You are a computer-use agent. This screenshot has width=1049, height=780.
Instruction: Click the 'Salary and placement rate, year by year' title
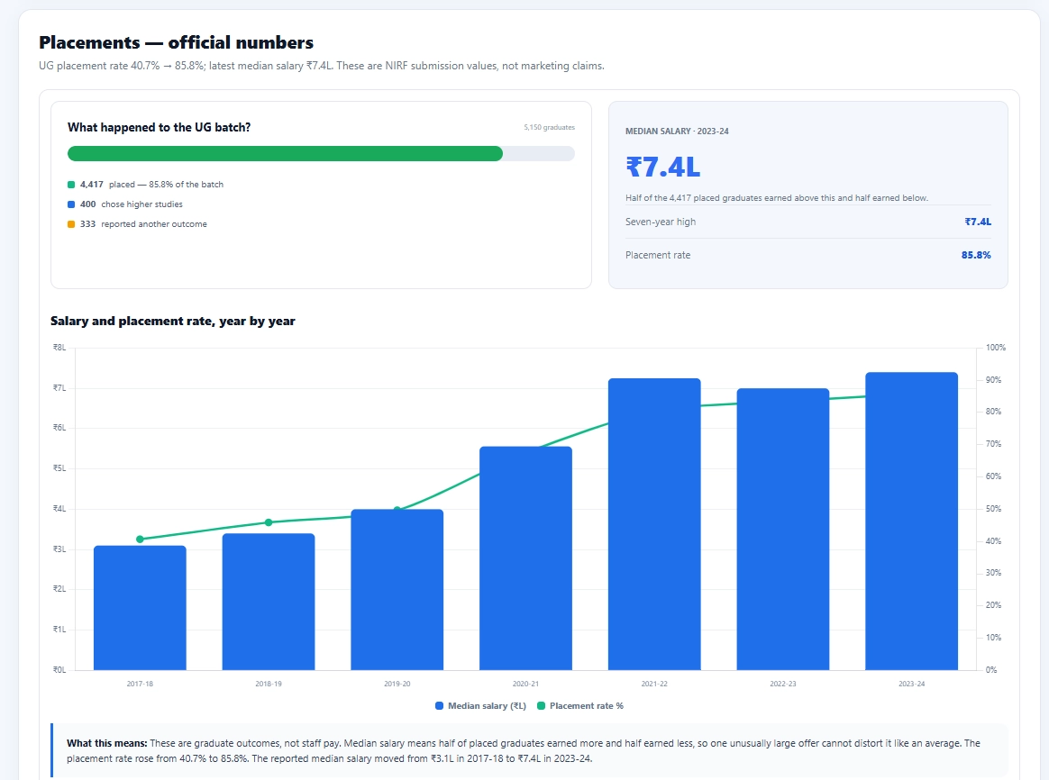click(173, 321)
